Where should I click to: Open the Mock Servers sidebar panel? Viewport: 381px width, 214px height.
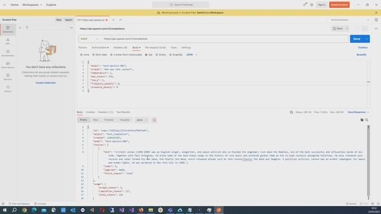coord(8,65)
